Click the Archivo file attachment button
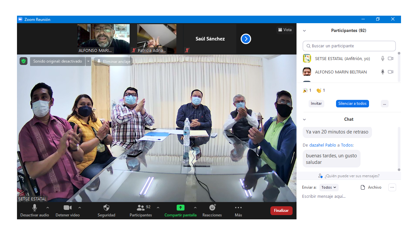This screenshot has width=418, height=235. tap(371, 187)
